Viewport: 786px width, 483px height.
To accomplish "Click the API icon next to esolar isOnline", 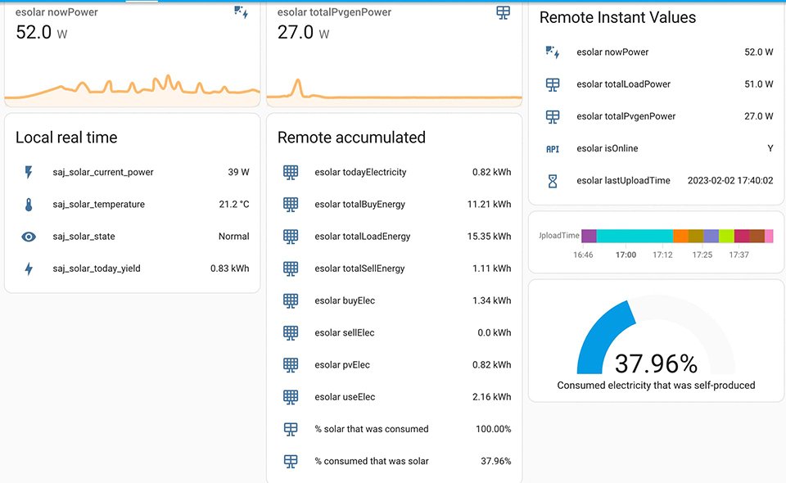I will click(551, 148).
